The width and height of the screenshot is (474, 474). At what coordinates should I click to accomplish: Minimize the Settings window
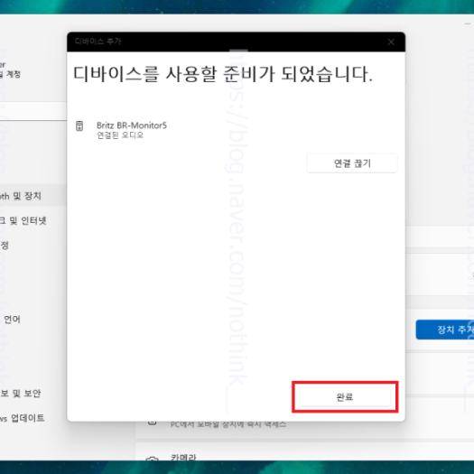click(x=468, y=23)
